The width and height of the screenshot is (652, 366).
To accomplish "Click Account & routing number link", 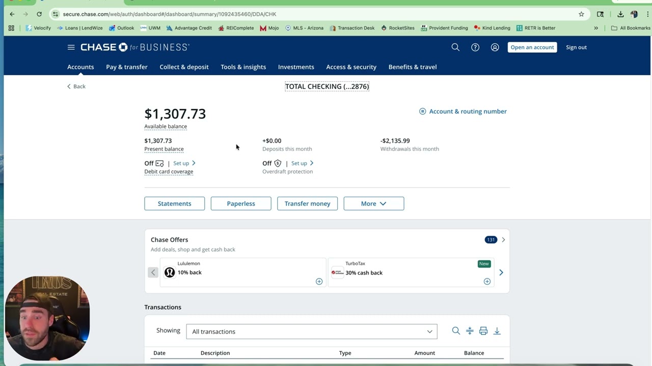I will point(468,111).
